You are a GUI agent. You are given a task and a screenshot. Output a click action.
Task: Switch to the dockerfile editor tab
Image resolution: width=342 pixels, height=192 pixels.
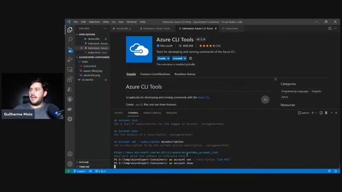[x=123, y=28]
